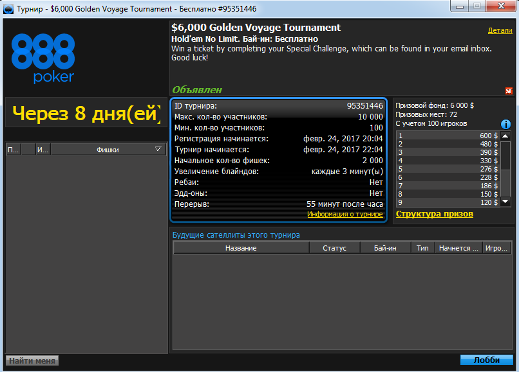The image size is (519, 372).
Task: Click the Тип column header
Action: coord(422,248)
